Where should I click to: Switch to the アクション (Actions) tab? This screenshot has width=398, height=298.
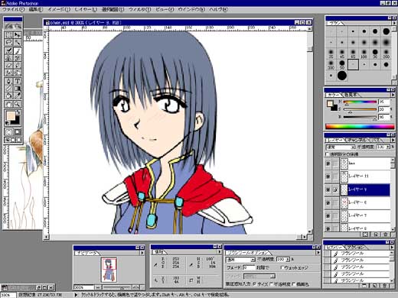[355, 248]
